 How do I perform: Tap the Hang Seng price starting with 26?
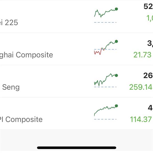(148, 75)
